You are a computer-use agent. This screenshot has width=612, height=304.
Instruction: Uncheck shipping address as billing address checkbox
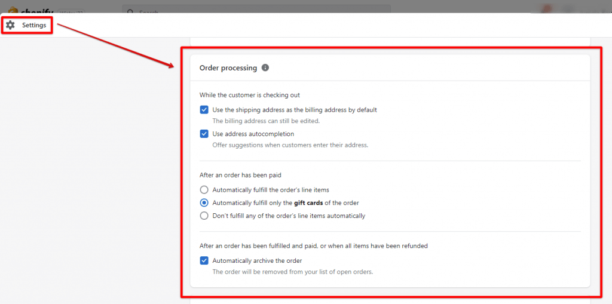[x=204, y=110]
